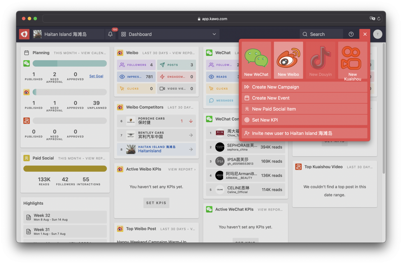Click the WeChat icon on the WeChat panel

[x=209, y=53]
